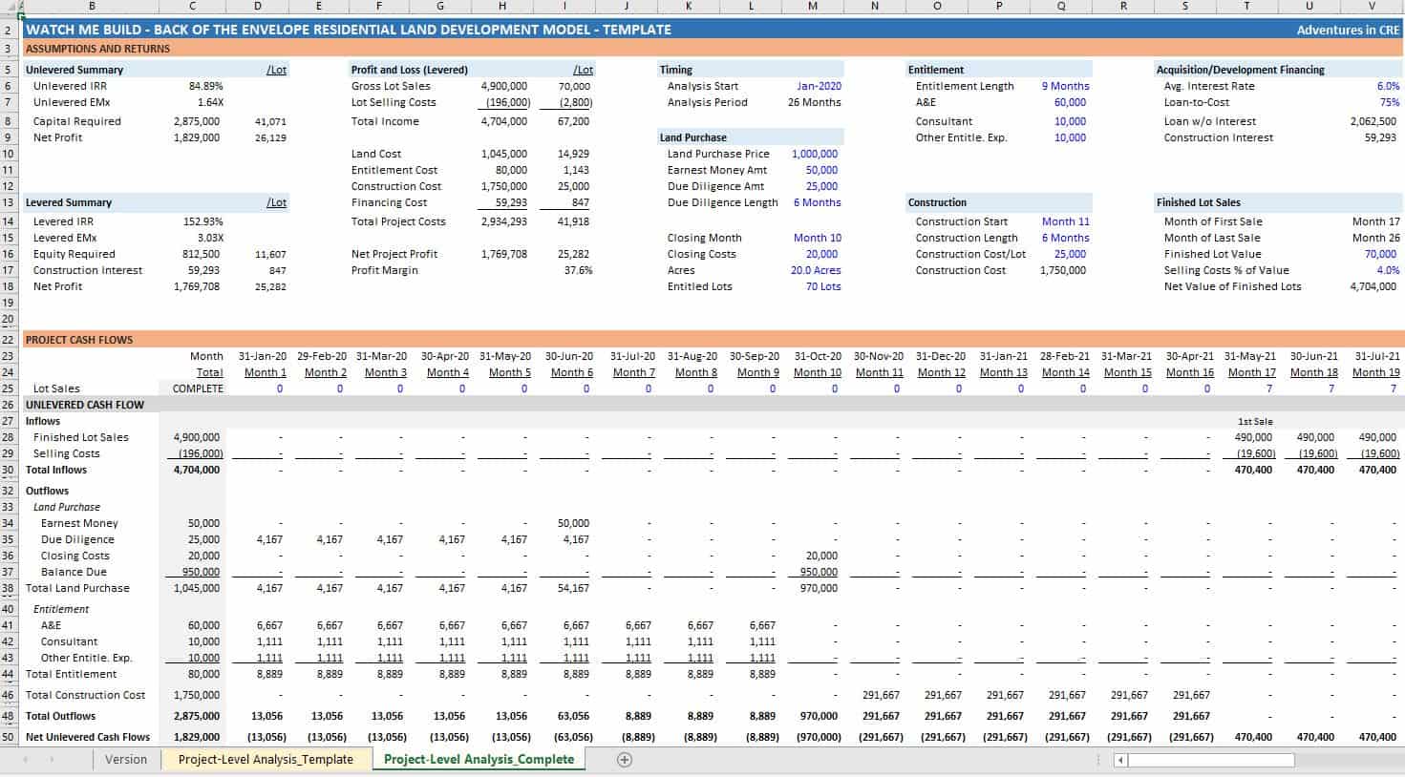The width and height of the screenshot is (1405, 777).
Task: Click the next sheet navigation arrow
Action: [52, 760]
